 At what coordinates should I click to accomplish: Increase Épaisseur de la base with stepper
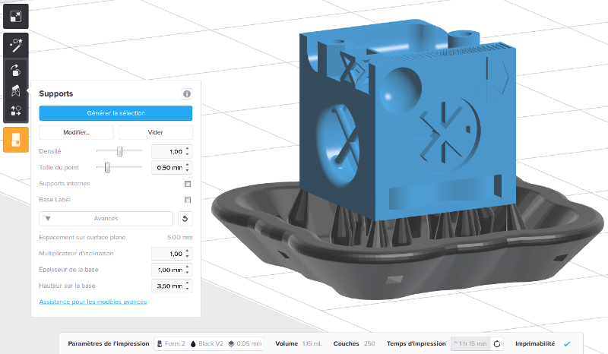click(188, 267)
